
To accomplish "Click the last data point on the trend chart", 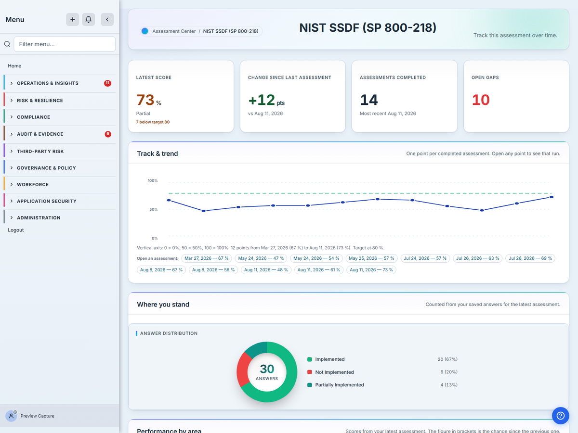I will pos(552,197).
